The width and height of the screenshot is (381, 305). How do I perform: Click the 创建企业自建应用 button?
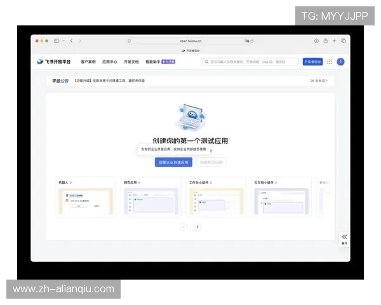[173, 162]
